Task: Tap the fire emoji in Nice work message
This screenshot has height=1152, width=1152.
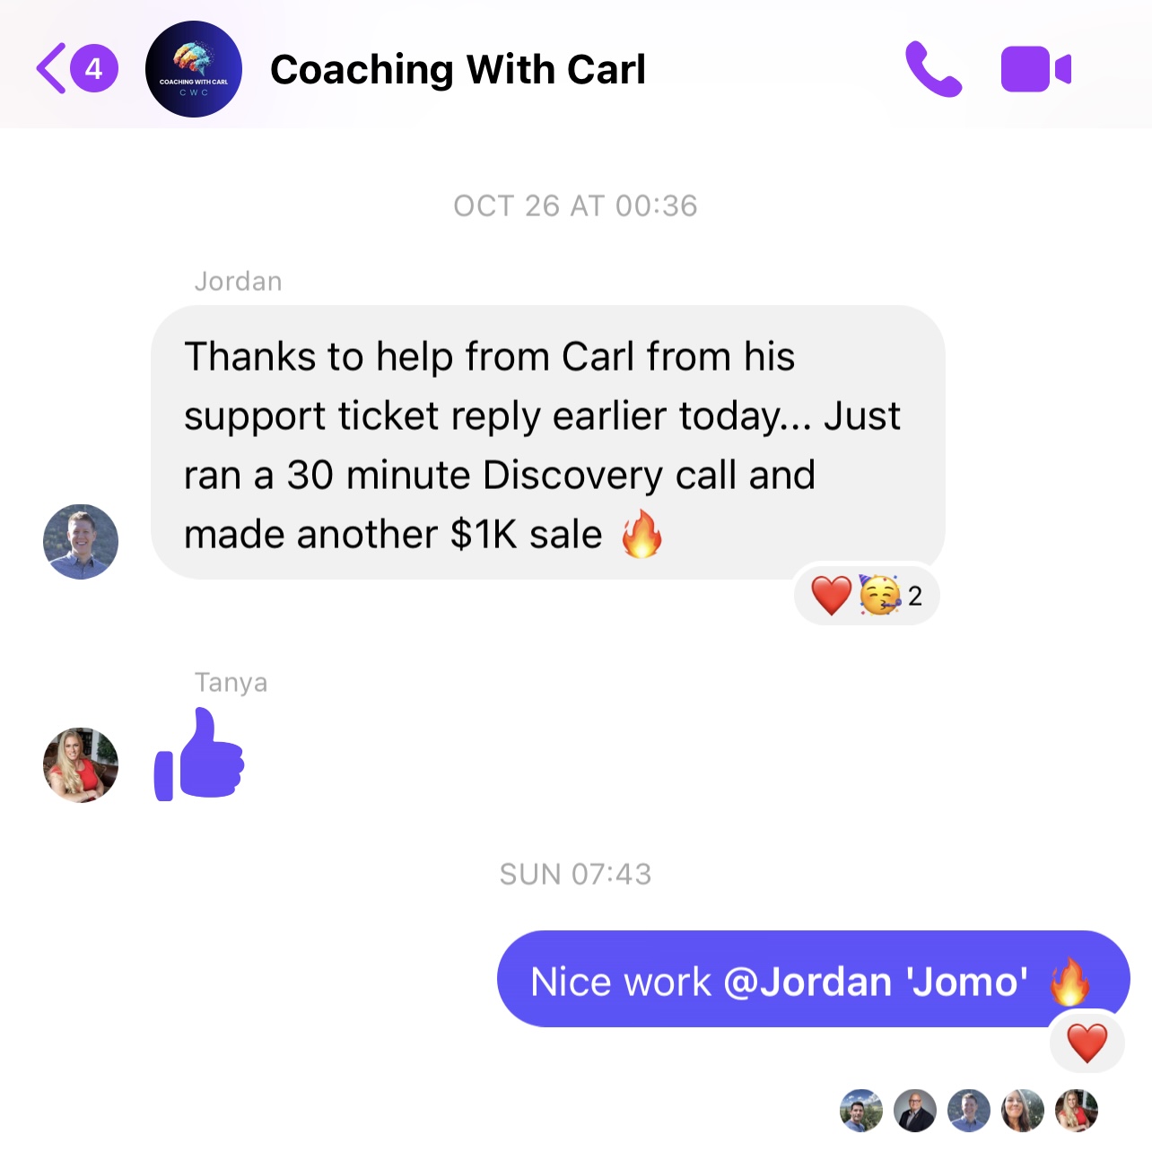Action: click(1069, 982)
